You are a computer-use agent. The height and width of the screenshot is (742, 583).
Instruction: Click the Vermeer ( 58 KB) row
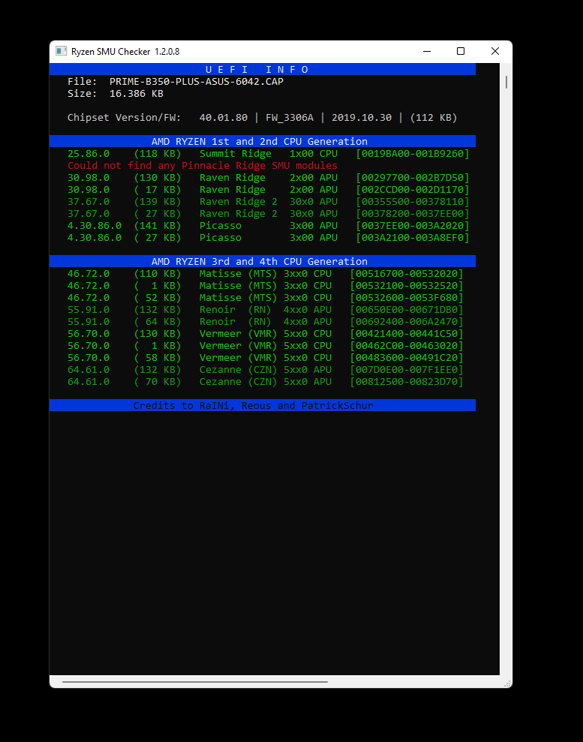click(x=266, y=358)
